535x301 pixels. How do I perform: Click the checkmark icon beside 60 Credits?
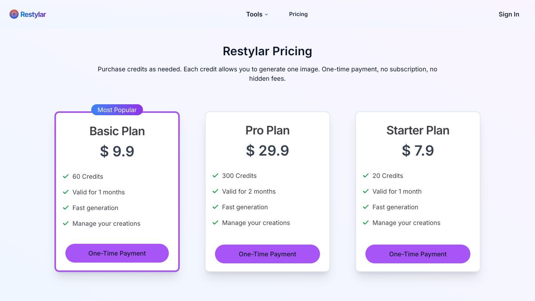(x=66, y=176)
